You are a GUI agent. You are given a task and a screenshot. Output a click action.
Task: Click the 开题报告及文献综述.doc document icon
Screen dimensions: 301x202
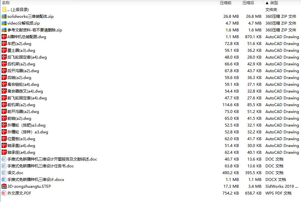4,159
